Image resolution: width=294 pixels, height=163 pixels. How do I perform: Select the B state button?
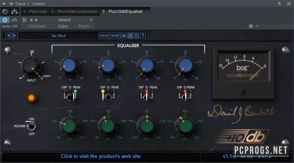pyautogui.click(x=136, y=36)
